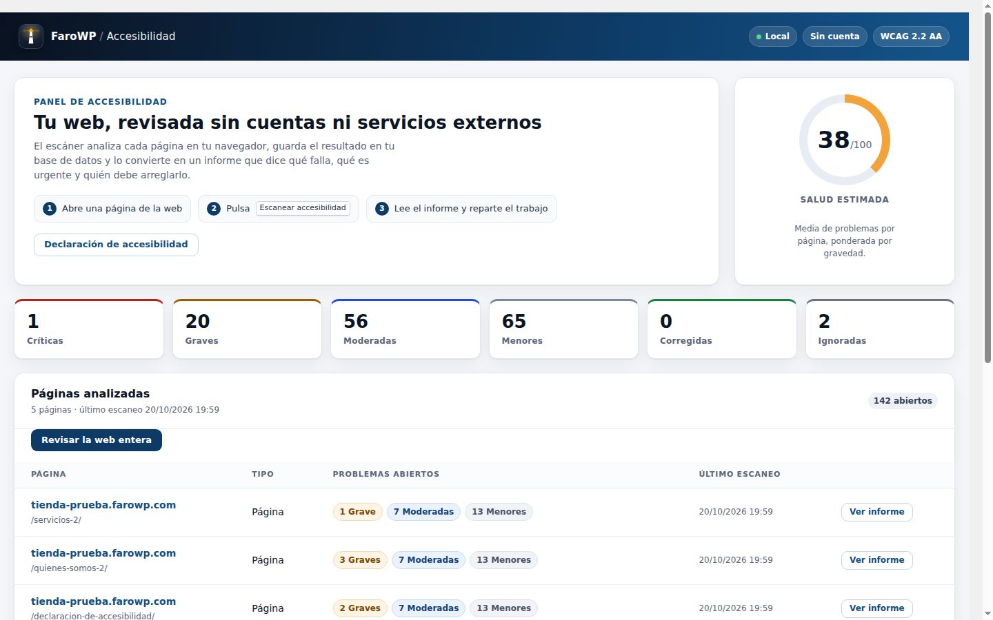The height and width of the screenshot is (620, 993).
Task: Click Ver informe for /servicios-2/
Action: 876,512
